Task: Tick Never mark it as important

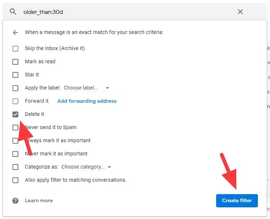Action: pos(16,154)
